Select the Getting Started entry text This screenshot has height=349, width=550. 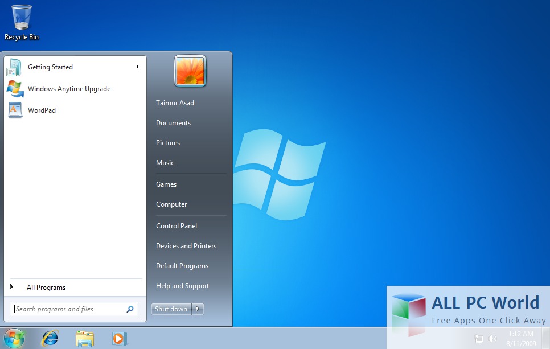click(51, 67)
